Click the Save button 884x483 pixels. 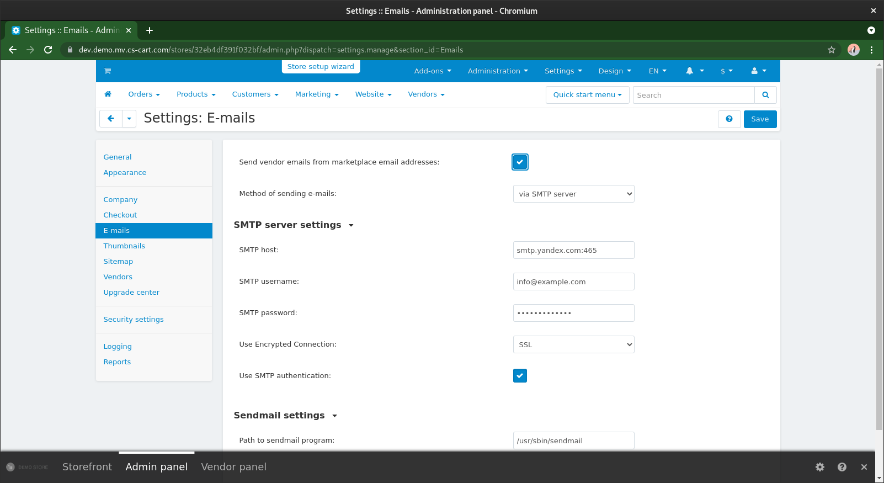point(760,119)
